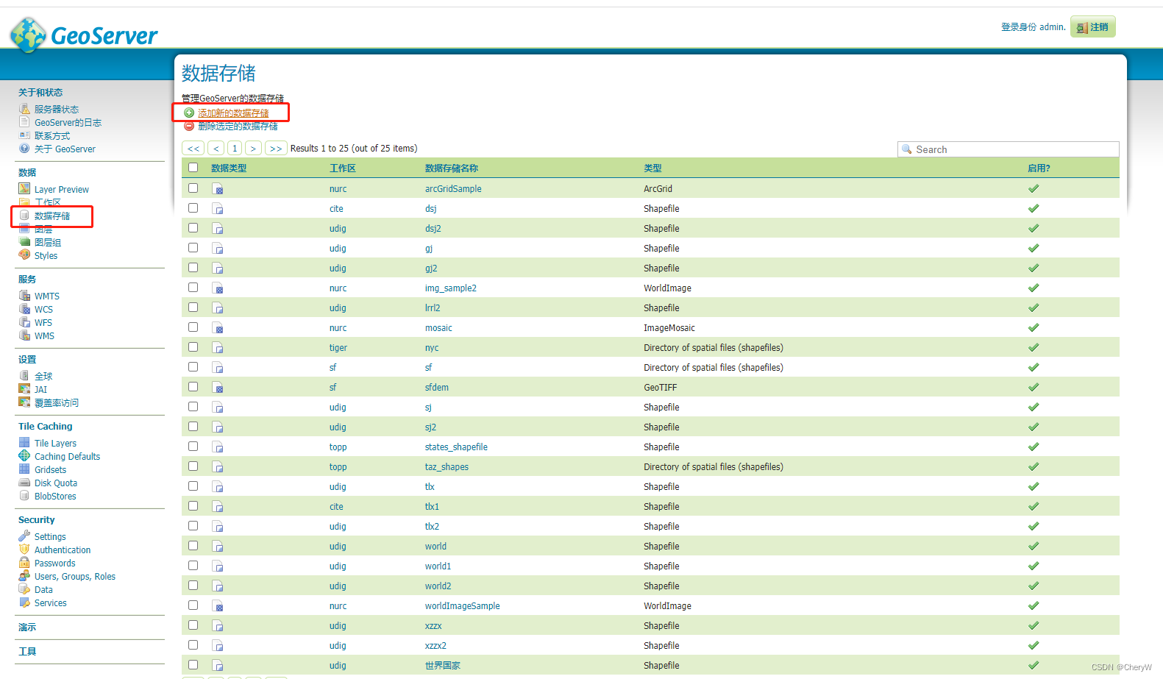The image size is (1163, 679).
Task: Go to last page with >> button
Action: pos(276,148)
